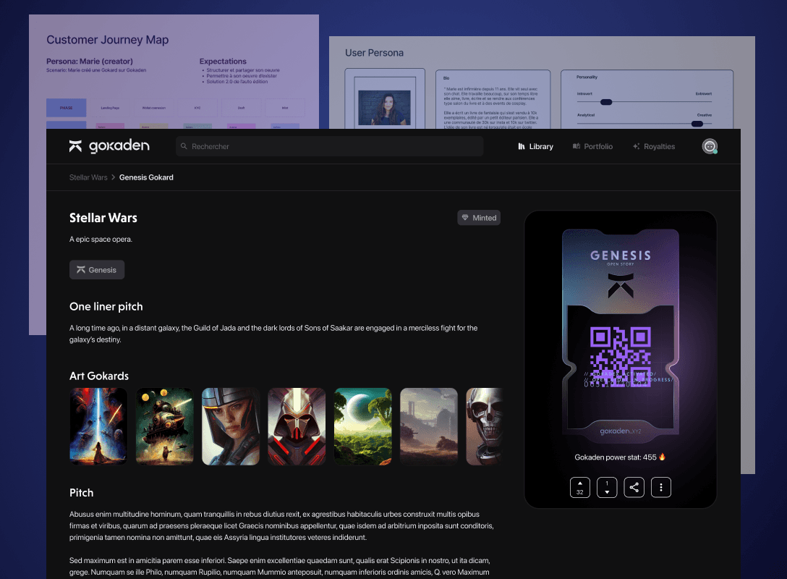Downvote the Gokard with the 1 button
This screenshot has width=787, height=579.
(x=607, y=487)
